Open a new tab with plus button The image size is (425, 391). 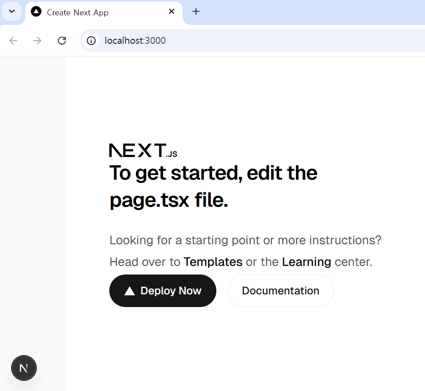click(x=196, y=12)
